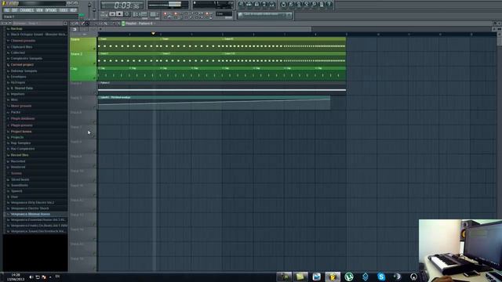
Task: Open the OPTIONS menu
Action: tap(50, 10)
